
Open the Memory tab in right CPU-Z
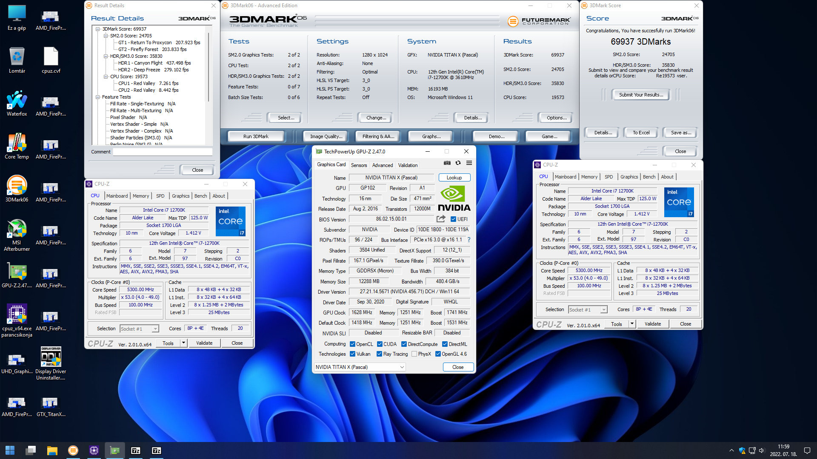[x=589, y=177]
